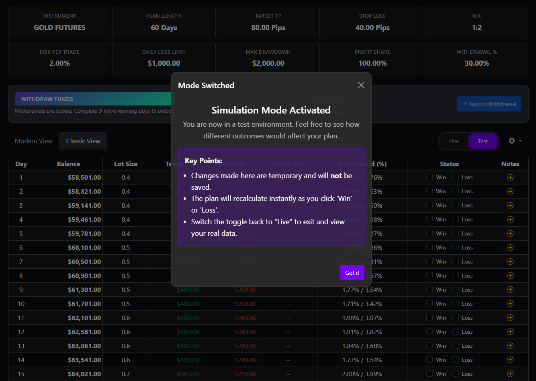Add a note for Day 11
The image size is (536, 381).
coord(510,317)
